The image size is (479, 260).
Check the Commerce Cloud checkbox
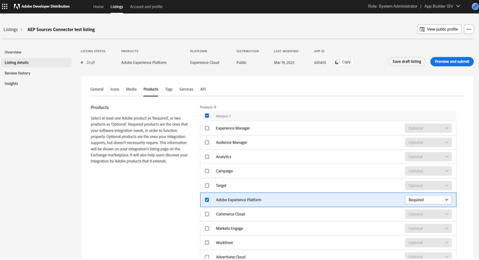coord(207,215)
